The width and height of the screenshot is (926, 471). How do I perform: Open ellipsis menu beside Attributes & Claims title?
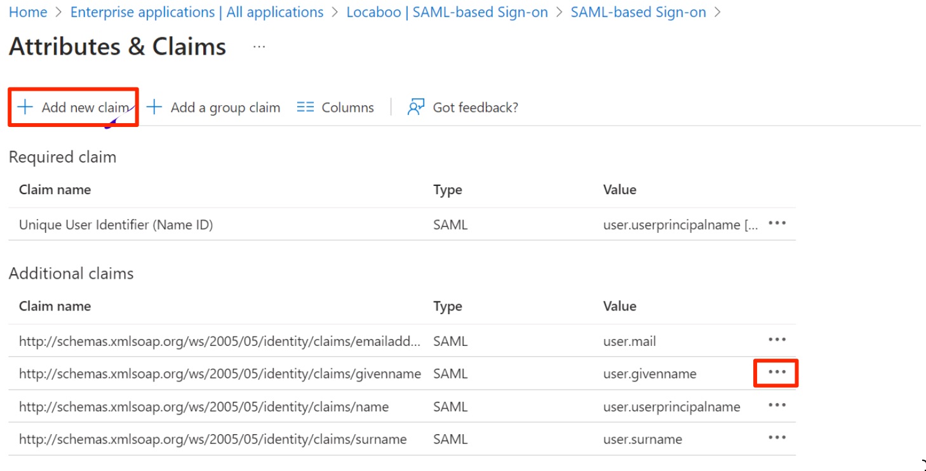point(259,46)
